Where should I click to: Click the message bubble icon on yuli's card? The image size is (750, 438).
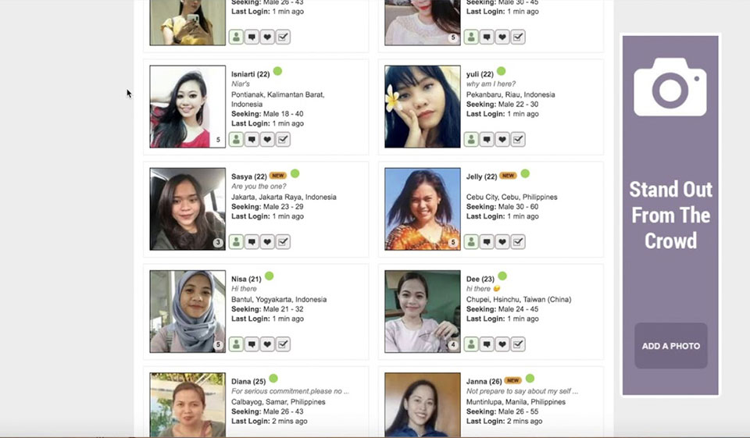click(x=487, y=140)
